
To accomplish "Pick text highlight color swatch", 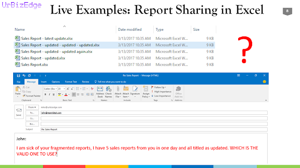I will (60, 94).
